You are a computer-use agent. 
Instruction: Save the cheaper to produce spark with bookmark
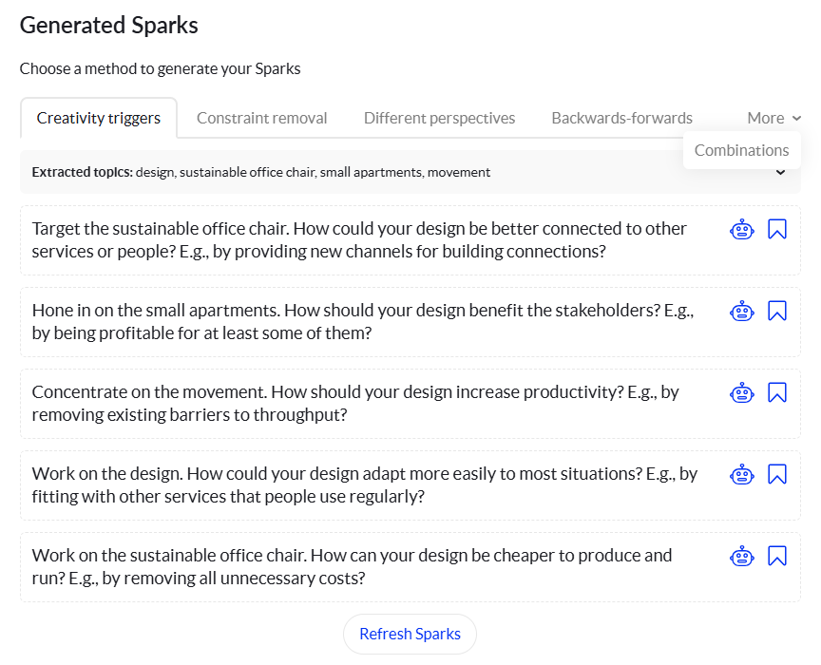pos(777,556)
